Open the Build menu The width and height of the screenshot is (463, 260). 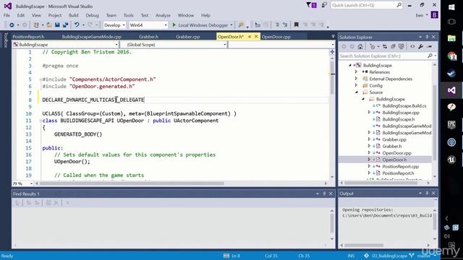pyautogui.click(x=74, y=15)
